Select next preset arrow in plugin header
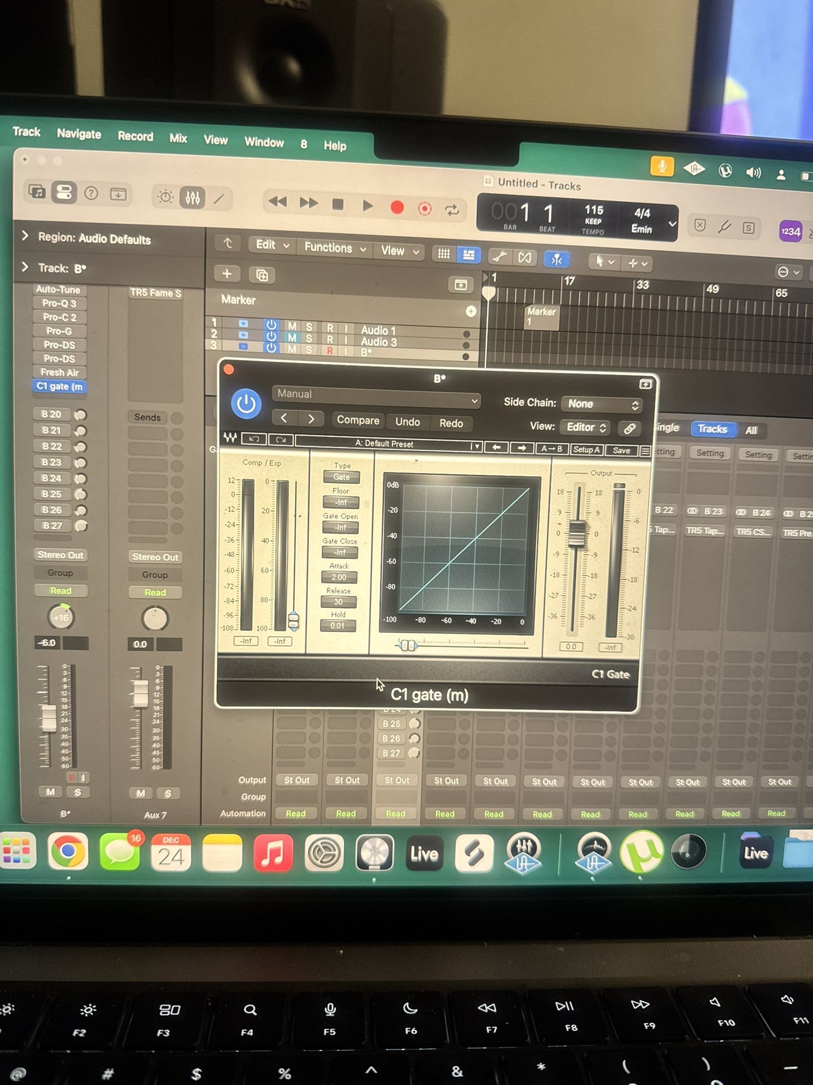813x1085 pixels. pos(311,419)
